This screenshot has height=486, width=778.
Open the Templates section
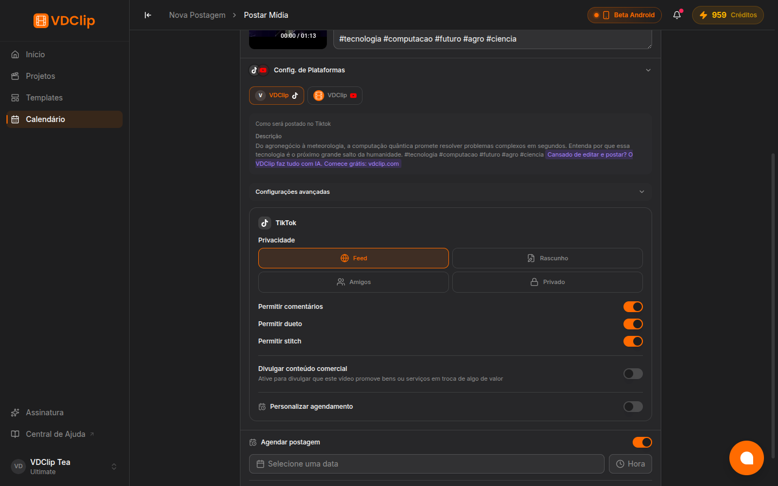[64, 98]
